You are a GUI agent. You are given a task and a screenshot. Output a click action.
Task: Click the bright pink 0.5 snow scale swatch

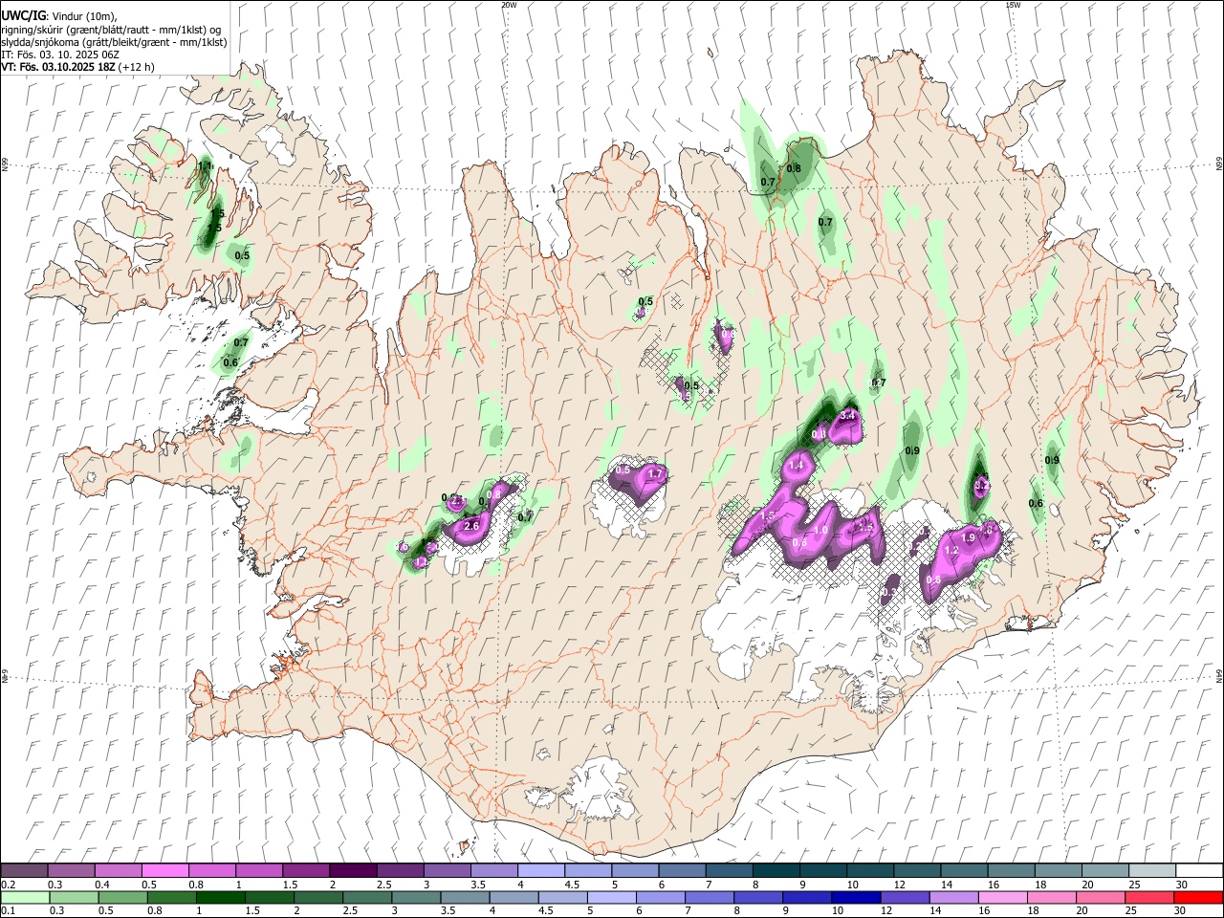point(165,871)
